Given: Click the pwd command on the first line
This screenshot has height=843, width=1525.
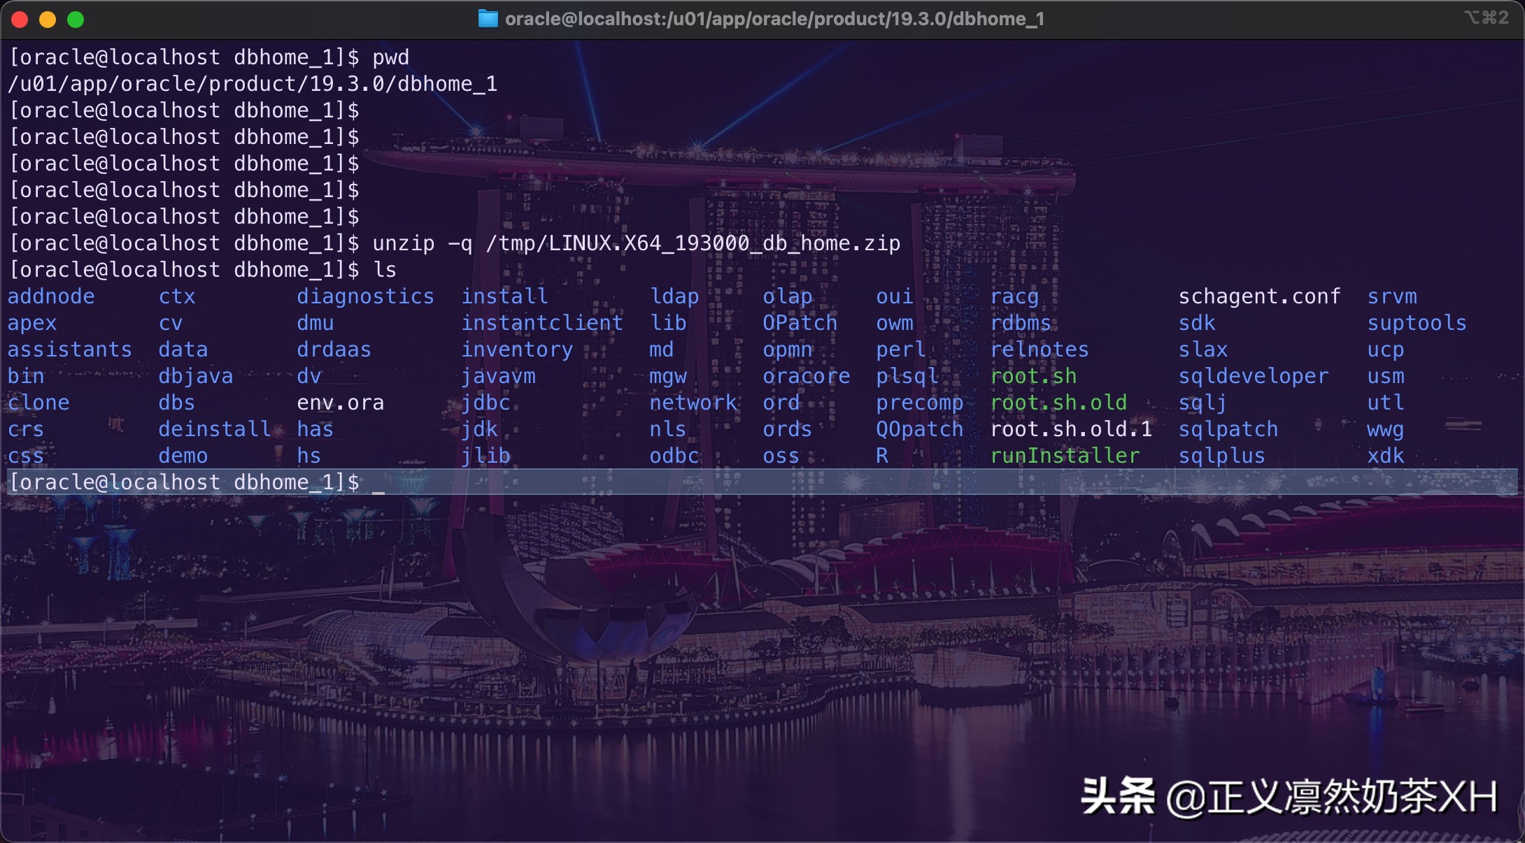Looking at the screenshot, I should click(390, 57).
